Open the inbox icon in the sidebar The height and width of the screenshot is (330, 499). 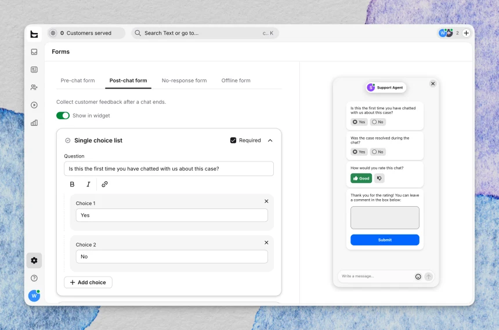(34, 52)
